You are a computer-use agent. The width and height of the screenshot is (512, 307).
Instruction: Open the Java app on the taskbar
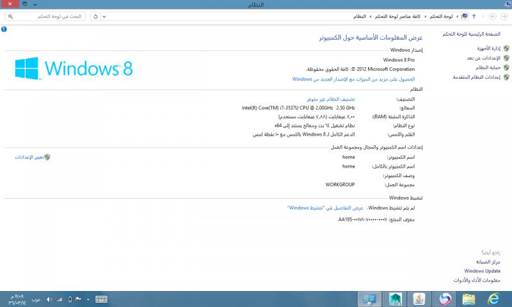coord(419,299)
